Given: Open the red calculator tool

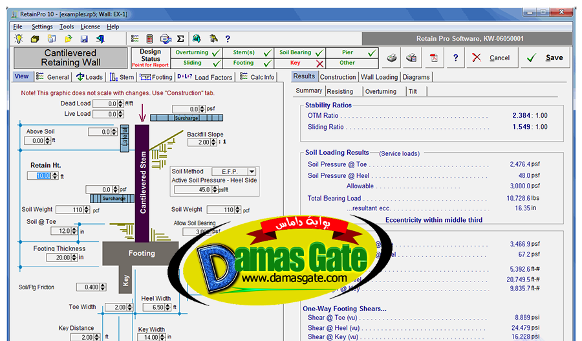Looking at the screenshot, I should click(x=149, y=39).
